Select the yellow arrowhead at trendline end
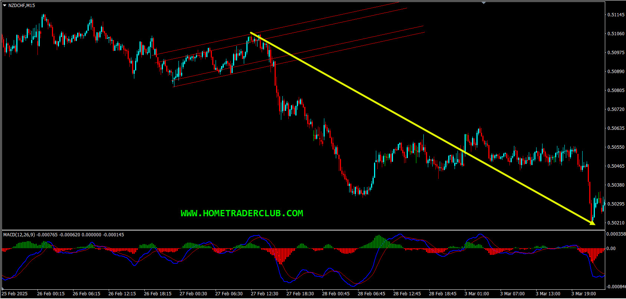The height and width of the screenshot is (299, 626). [592, 223]
